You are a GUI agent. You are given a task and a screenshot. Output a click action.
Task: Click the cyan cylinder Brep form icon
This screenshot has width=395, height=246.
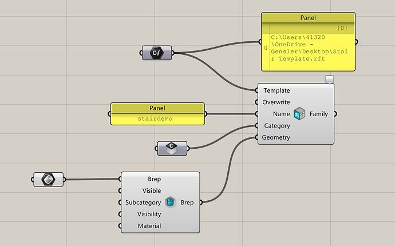170,202
